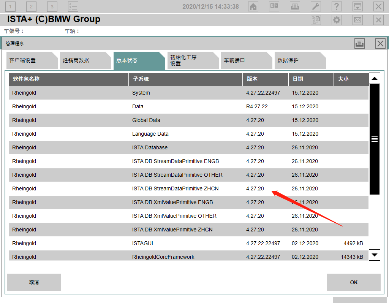This screenshot has width=389, height=304.
Task: Click the 大小 column header
Action: coord(351,79)
